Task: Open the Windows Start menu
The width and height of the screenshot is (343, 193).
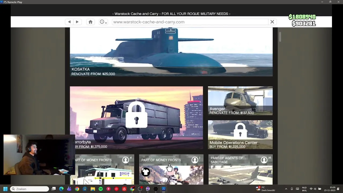Action: (5, 189)
